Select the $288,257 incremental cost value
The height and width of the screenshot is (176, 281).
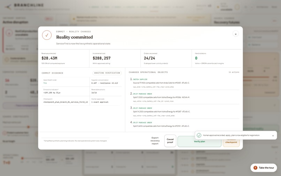coord(101,58)
